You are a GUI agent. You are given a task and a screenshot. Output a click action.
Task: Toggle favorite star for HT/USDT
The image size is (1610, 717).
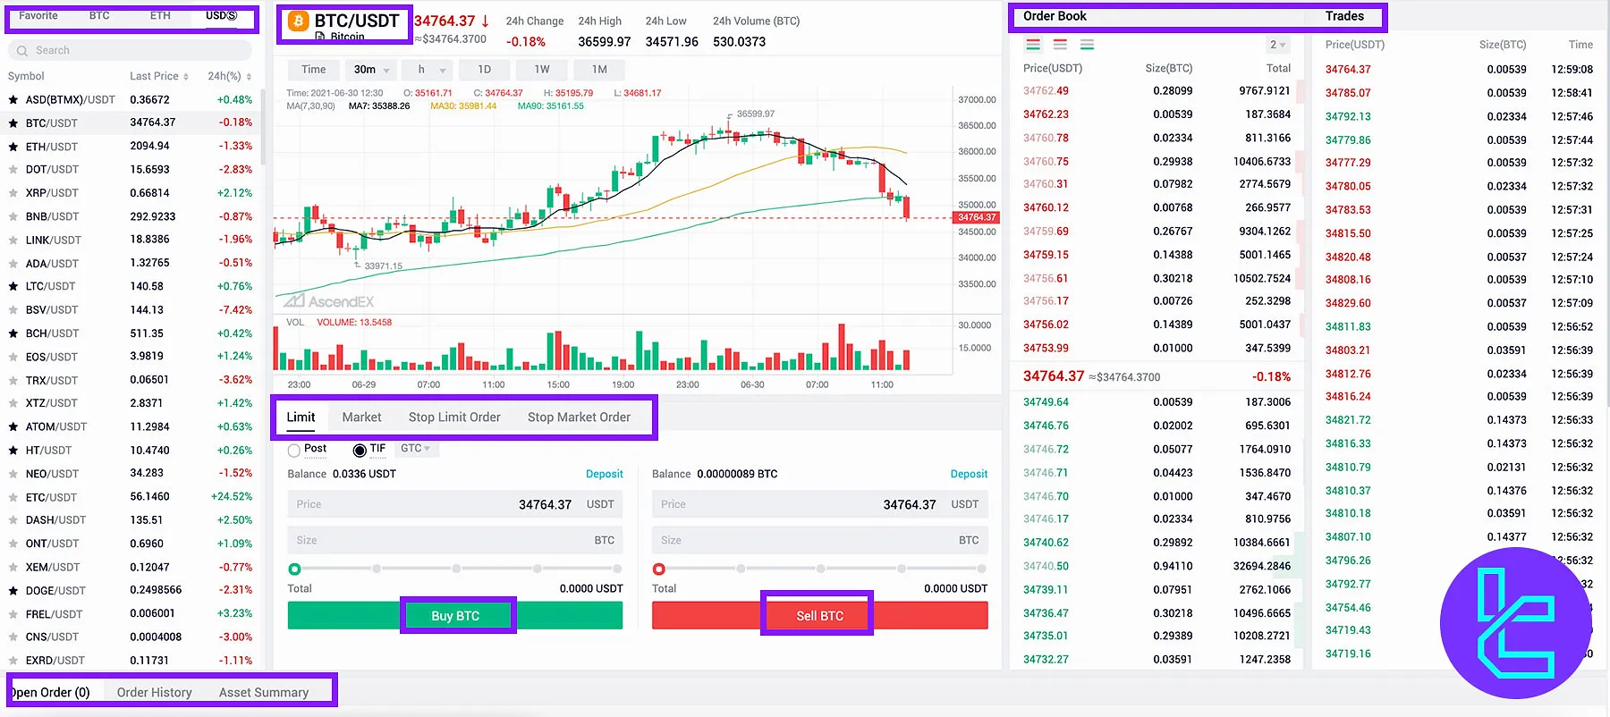13,451
